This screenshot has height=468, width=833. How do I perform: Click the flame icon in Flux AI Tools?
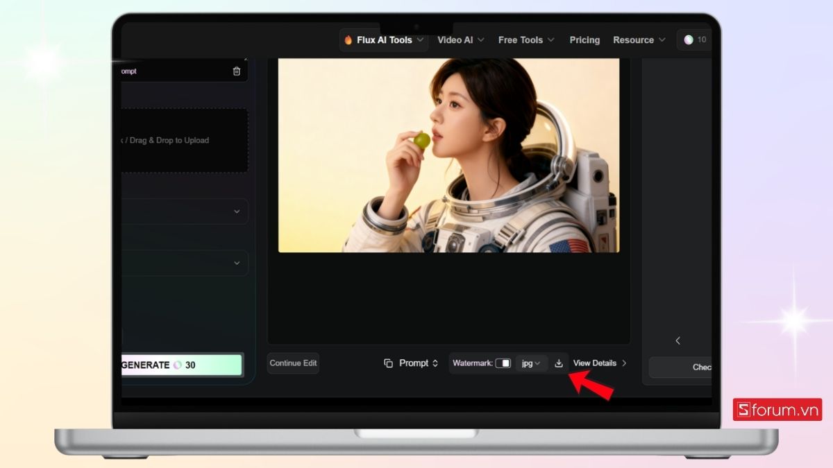click(348, 40)
